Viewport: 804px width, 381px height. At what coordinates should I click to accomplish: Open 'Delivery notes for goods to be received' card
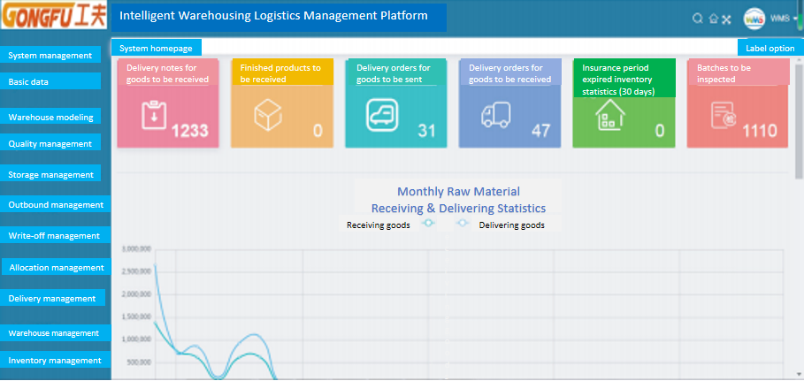(168, 103)
